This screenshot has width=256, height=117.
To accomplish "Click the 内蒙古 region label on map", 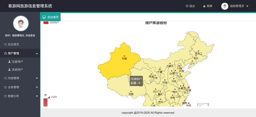I will (x=170, y=66).
